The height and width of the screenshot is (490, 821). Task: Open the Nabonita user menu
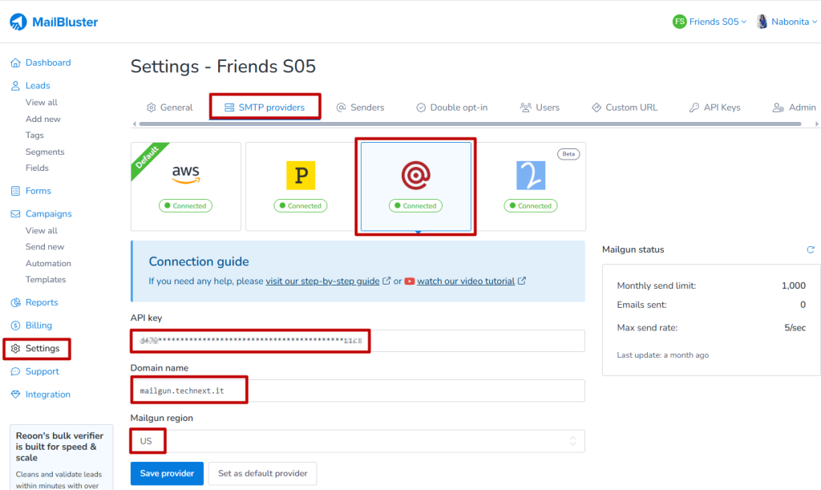point(787,22)
